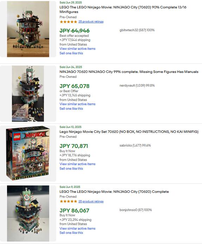View similar active items for JPY 70,871 listing
Screen dimensions: 202x244
77,164
